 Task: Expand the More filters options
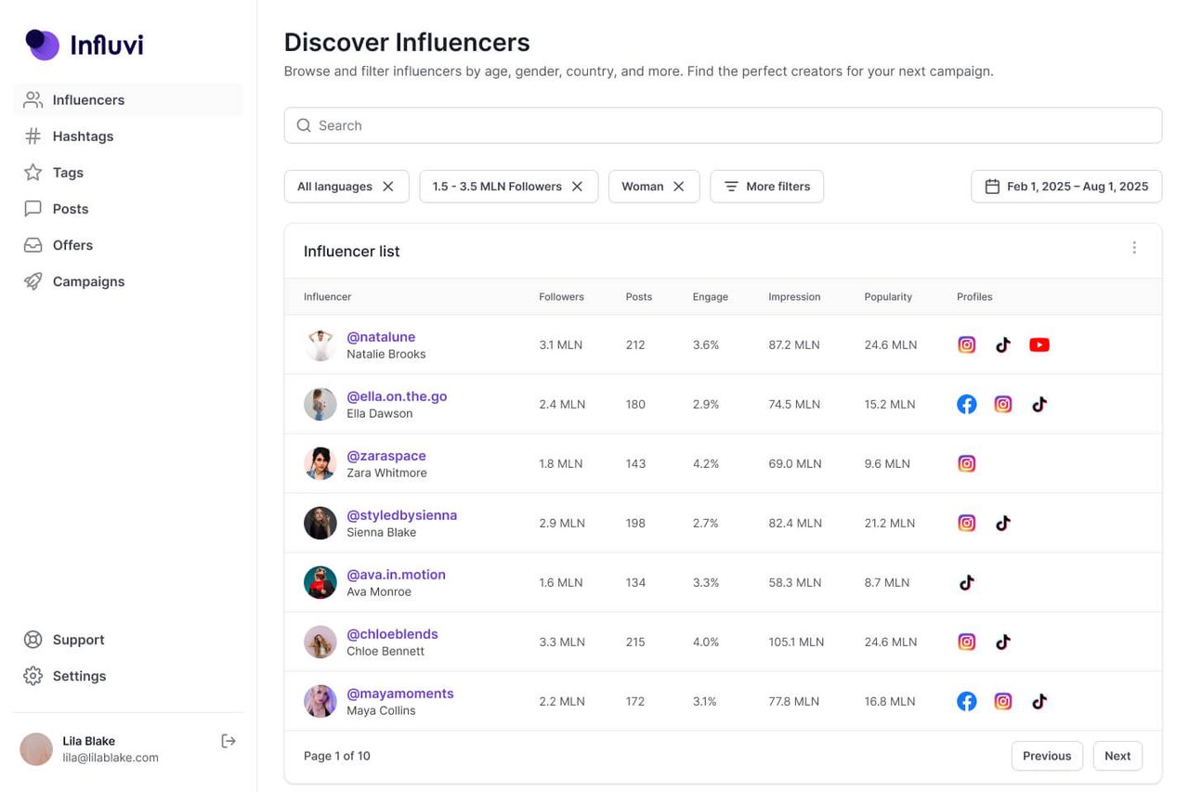point(766,187)
